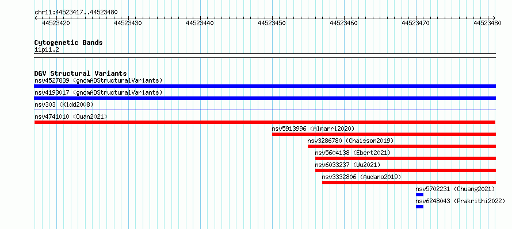The width and height of the screenshot is (512, 229).
Task: Click the 44523480 ruler position
Action: pyautogui.click(x=487, y=23)
